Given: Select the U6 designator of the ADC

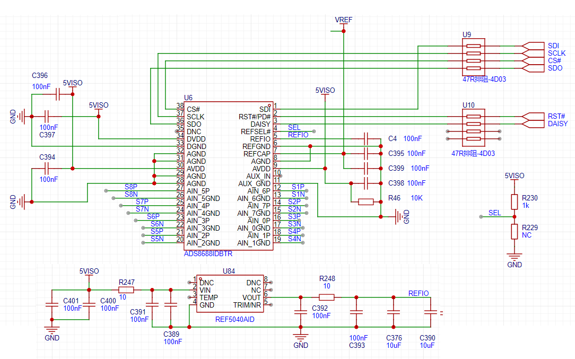Looking at the screenshot, I should click(188, 98).
